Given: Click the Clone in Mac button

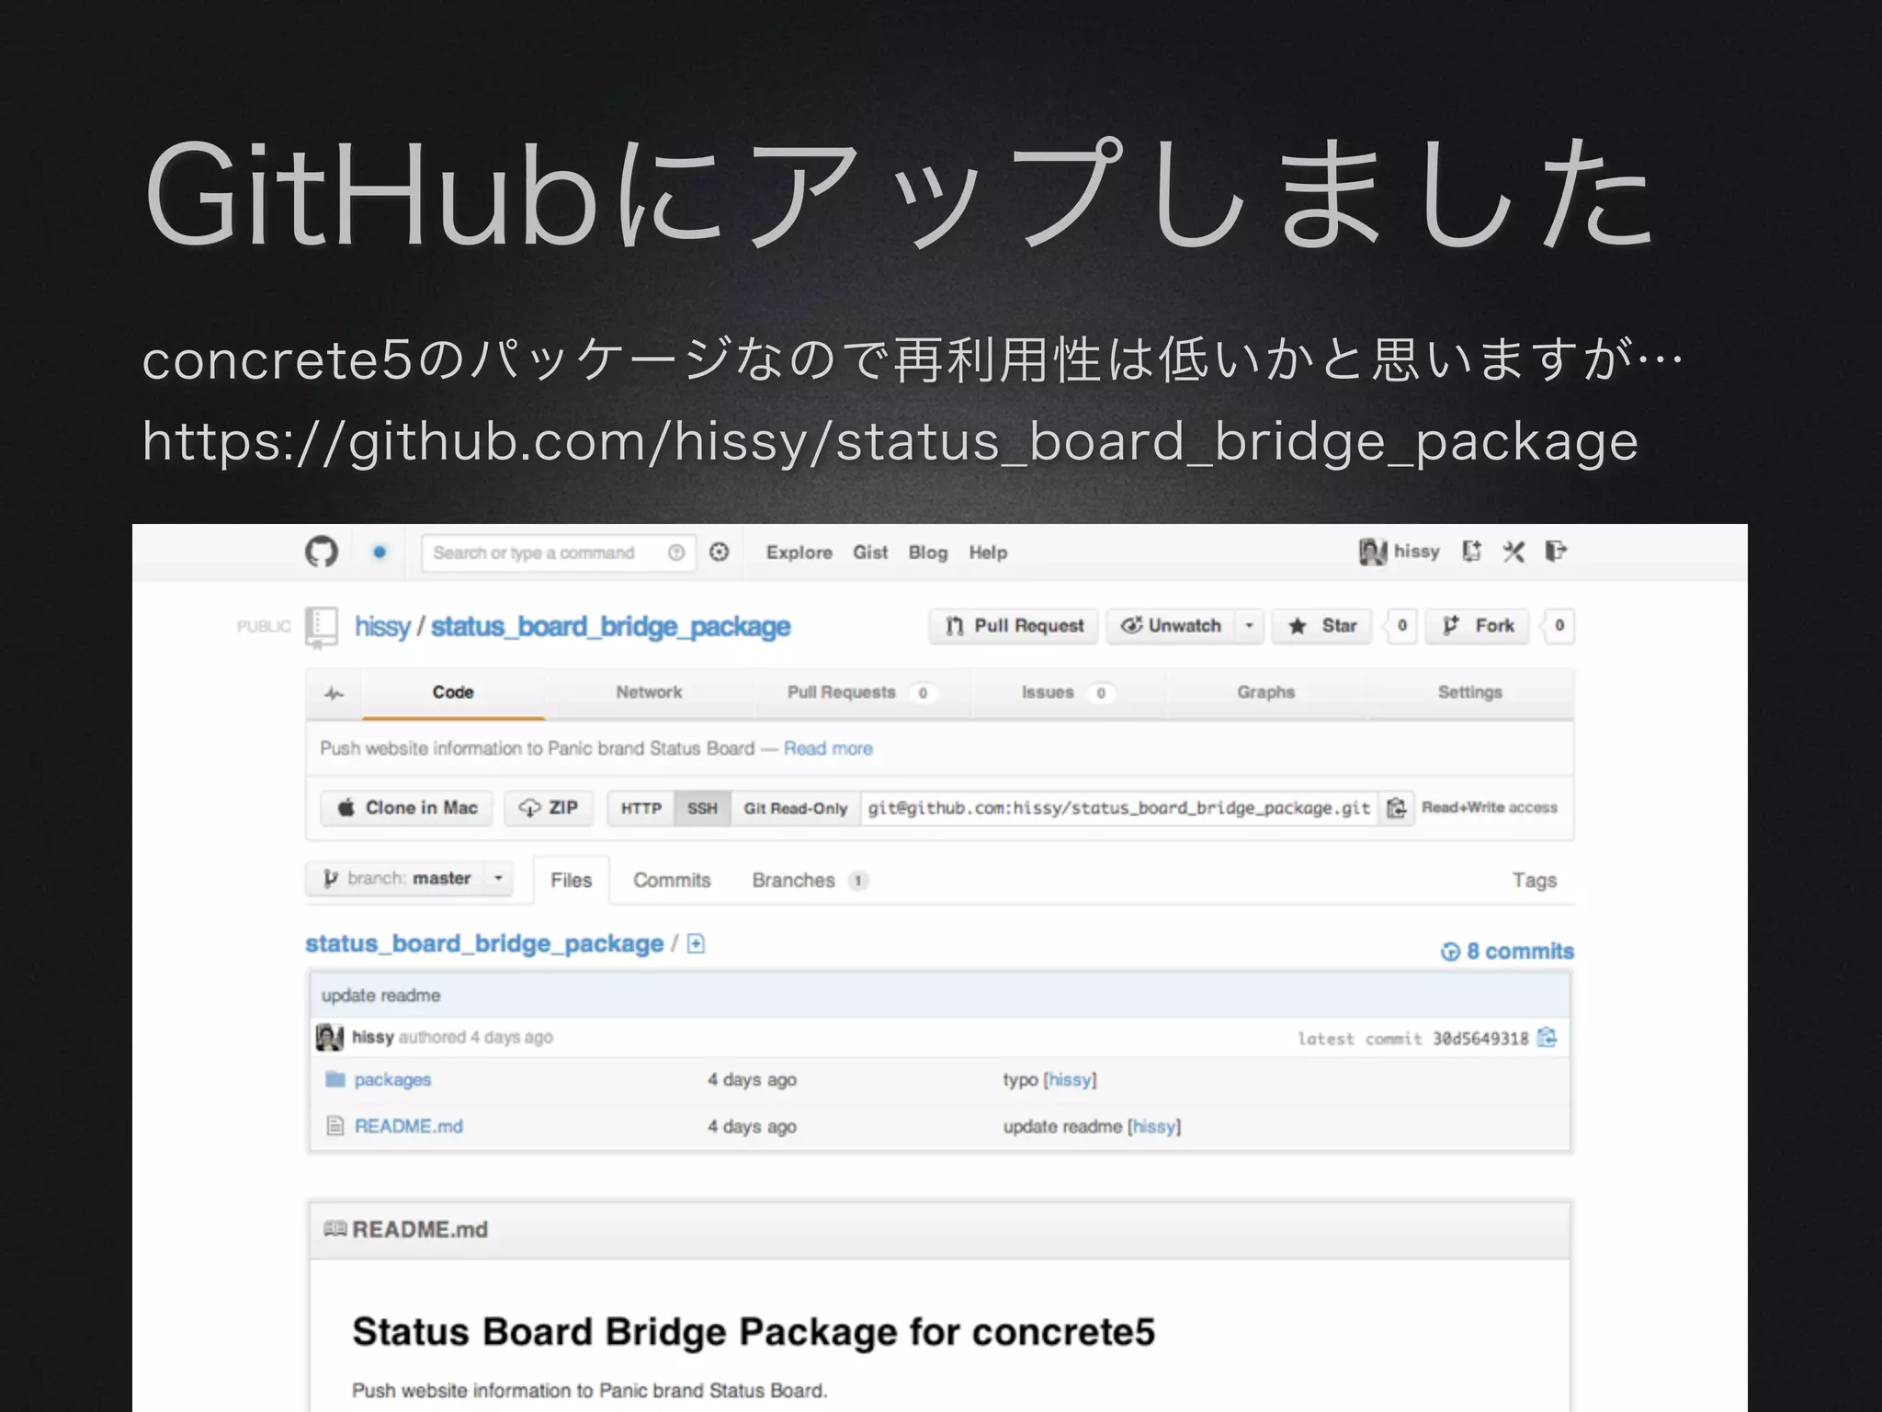Looking at the screenshot, I should click(407, 808).
